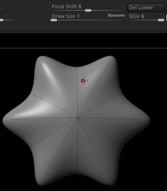
Task: Click the Focal Shift 0 label
Action: tap(67, 6)
